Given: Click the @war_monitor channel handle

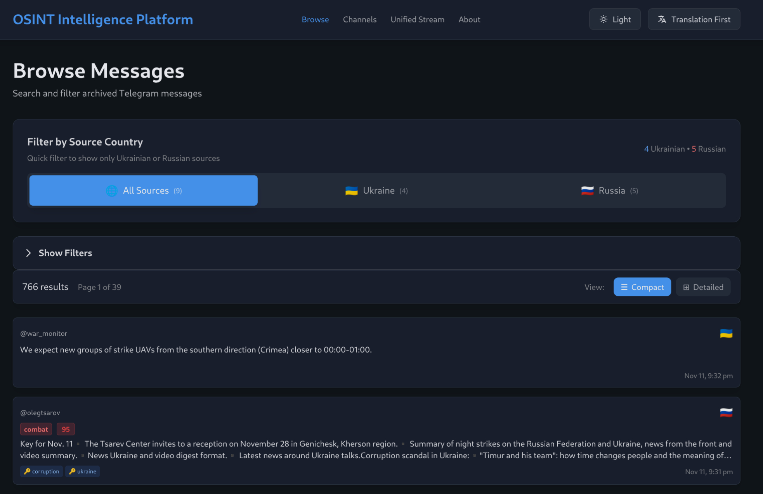Looking at the screenshot, I should tap(43, 333).
